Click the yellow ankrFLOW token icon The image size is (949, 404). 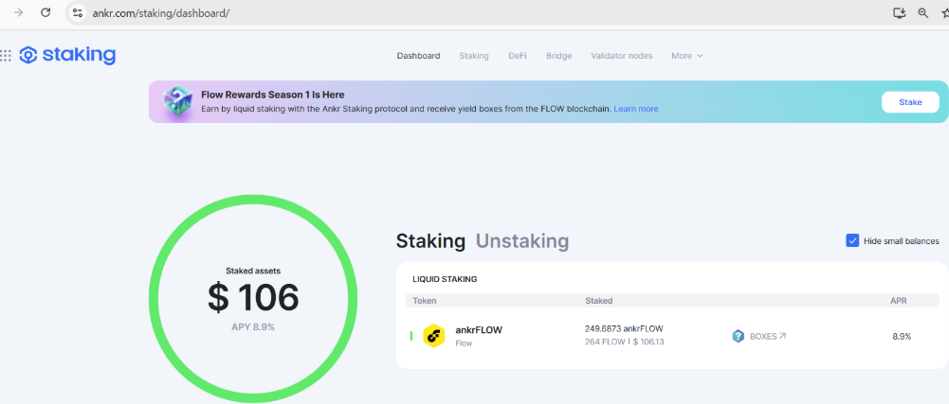[x=434, y=336]
